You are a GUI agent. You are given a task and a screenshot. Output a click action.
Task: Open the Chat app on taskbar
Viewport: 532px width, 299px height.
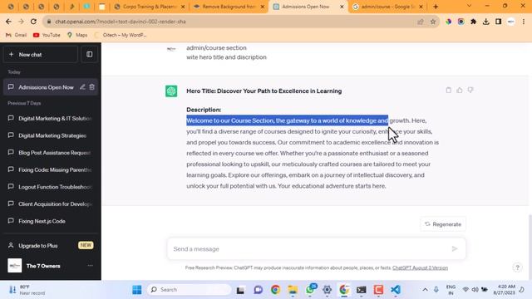[x=259, y=290]
